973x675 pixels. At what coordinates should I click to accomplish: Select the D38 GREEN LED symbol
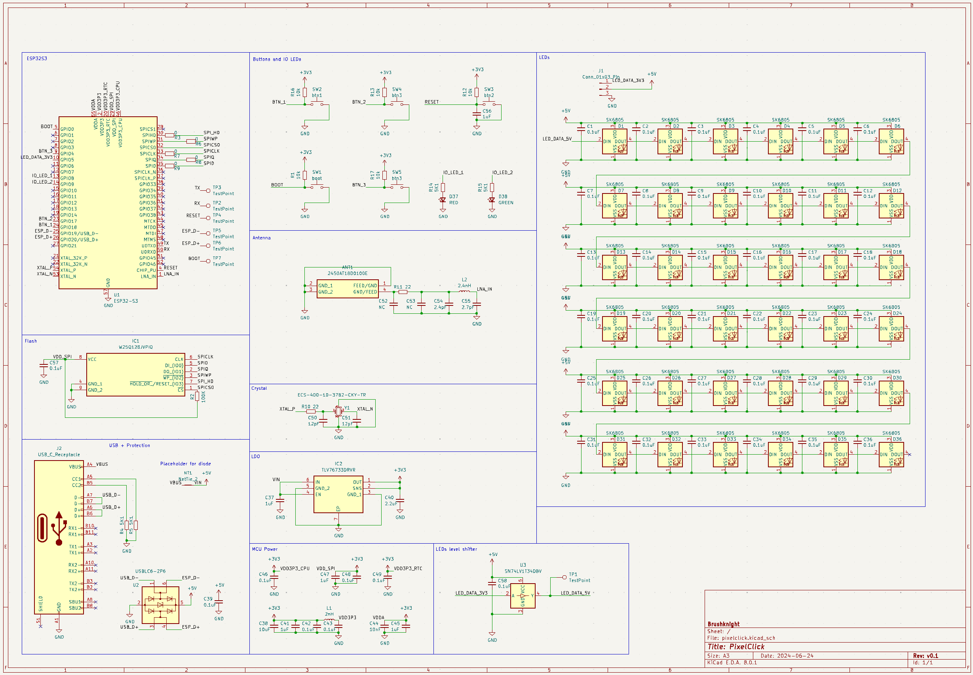pyautogui.click(x=492, y=200)
